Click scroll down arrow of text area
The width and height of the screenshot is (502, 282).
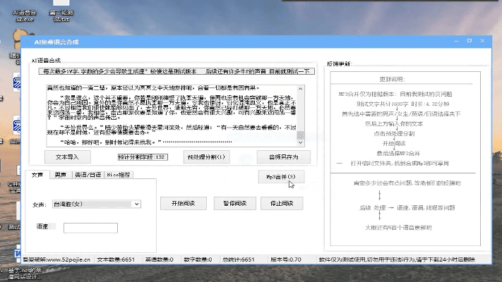tap(300, 142)
